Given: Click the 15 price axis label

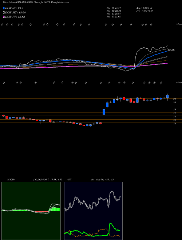Looking at the screenshot, I should pos(174,120).
